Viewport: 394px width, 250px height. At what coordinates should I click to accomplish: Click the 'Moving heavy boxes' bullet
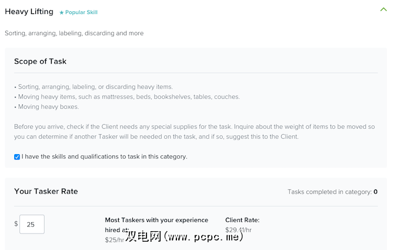pos(46,106)
